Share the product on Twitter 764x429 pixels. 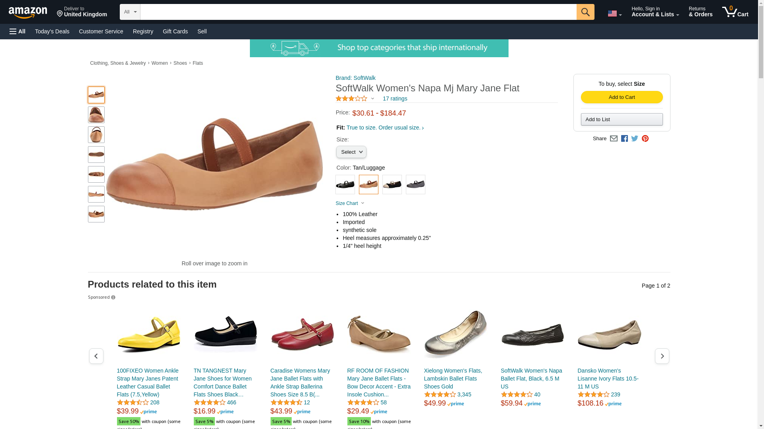[x=635, y=139]
